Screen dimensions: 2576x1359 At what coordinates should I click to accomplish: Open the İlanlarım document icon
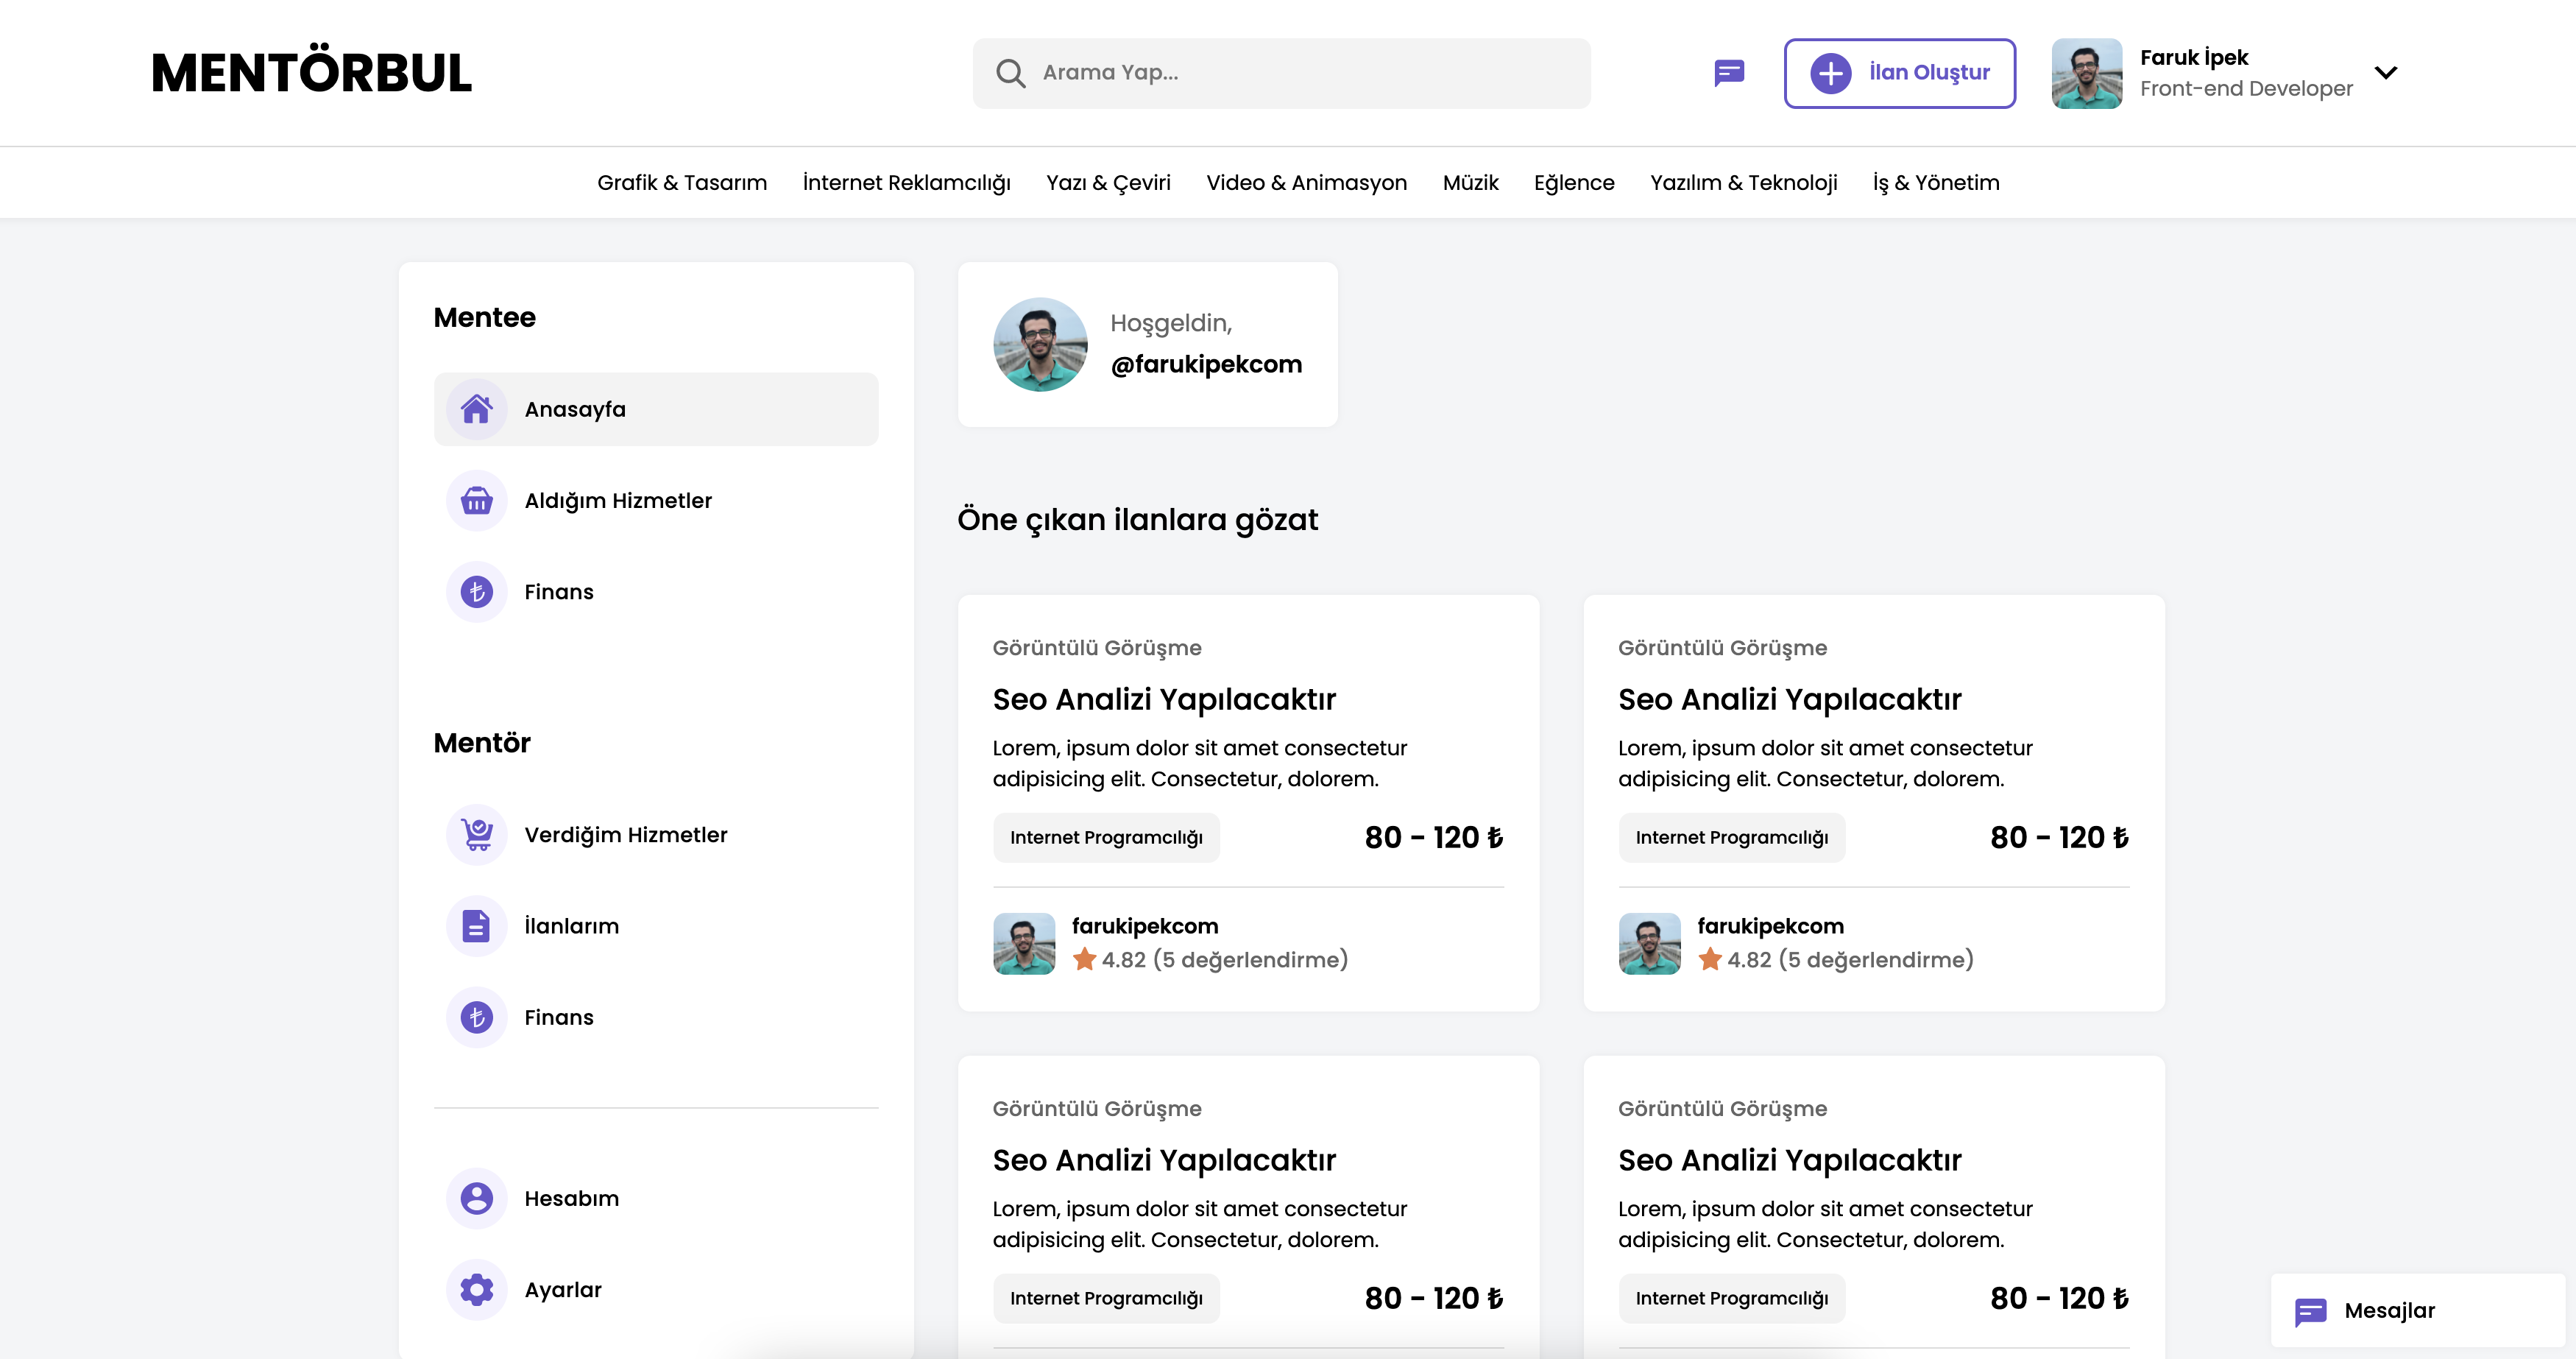(477, 926)
